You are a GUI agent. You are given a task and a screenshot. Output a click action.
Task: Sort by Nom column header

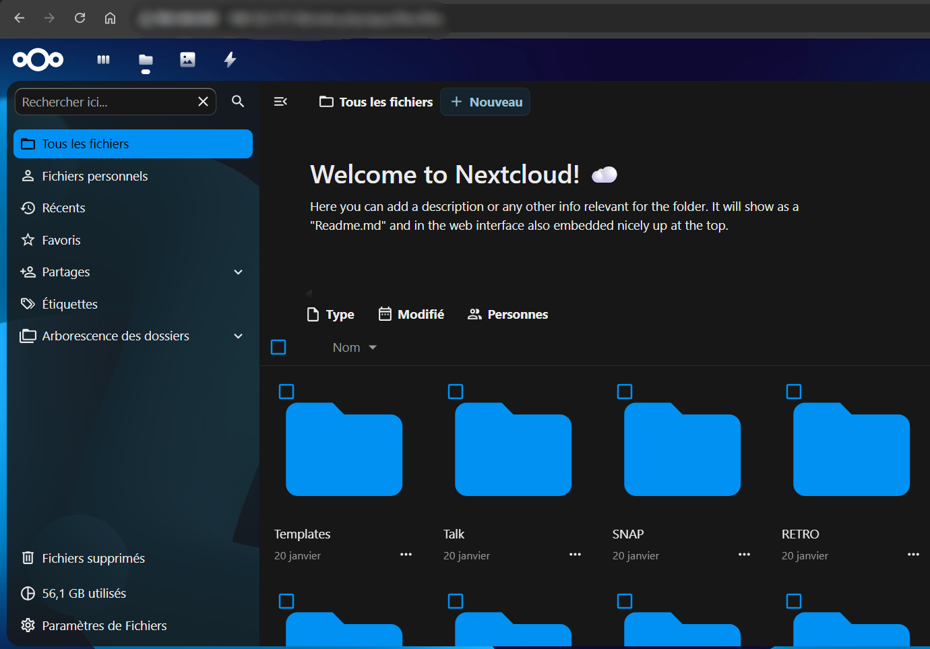354,348
